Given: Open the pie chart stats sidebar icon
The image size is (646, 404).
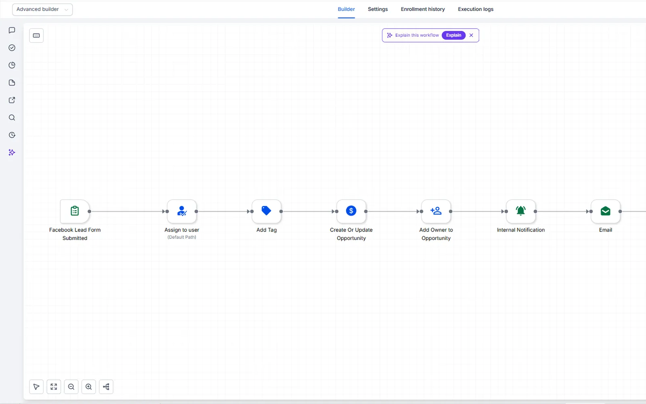Looking at the screenshot, I should (12, 65).
